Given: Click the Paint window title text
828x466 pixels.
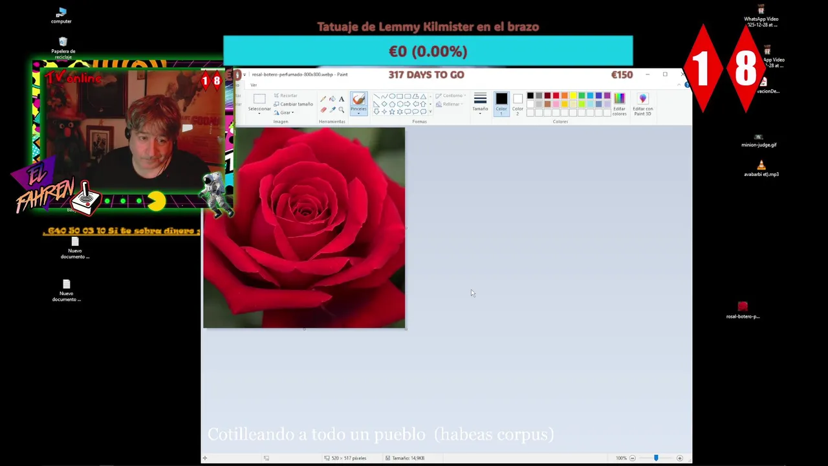Looking at the screenshot, I should (300, 74).
